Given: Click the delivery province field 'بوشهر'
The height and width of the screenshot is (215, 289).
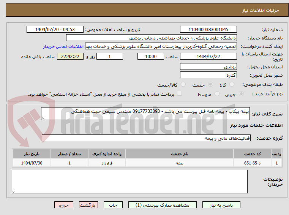Looking at the screenshot, I should (x=208, y=66).
